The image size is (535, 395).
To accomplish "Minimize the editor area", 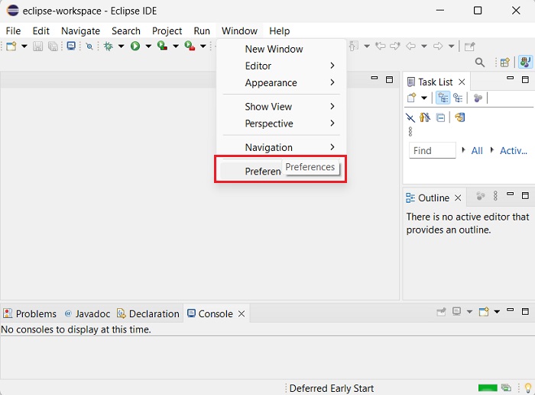I will click(x=374, y=78).
